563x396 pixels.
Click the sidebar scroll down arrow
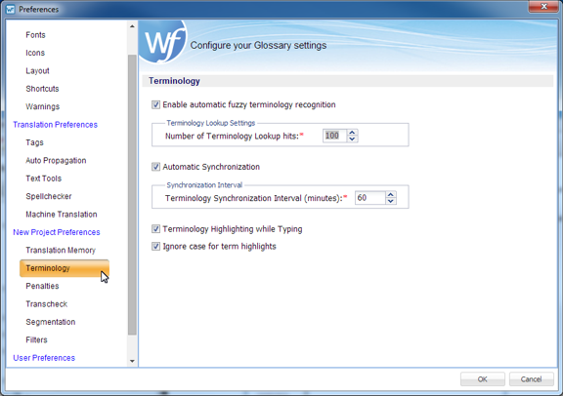(132, 361)
